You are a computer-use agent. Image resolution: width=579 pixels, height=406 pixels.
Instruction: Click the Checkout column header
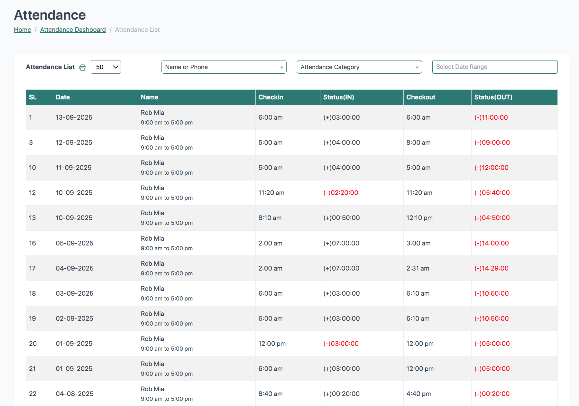click(x=420, y=97)
